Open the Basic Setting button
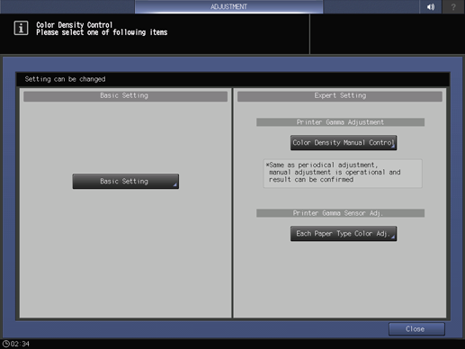The image size is (465, 349). [x=126, y=181]
